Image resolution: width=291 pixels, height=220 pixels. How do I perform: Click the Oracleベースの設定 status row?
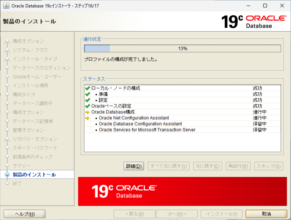(182, 106)
